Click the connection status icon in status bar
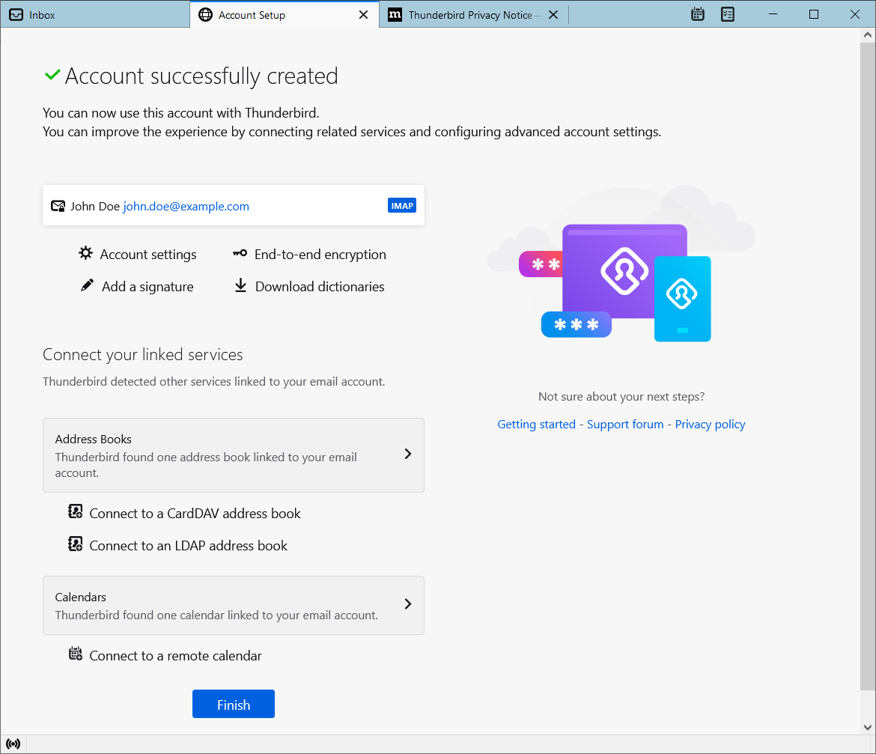 (x=13, y=744)
